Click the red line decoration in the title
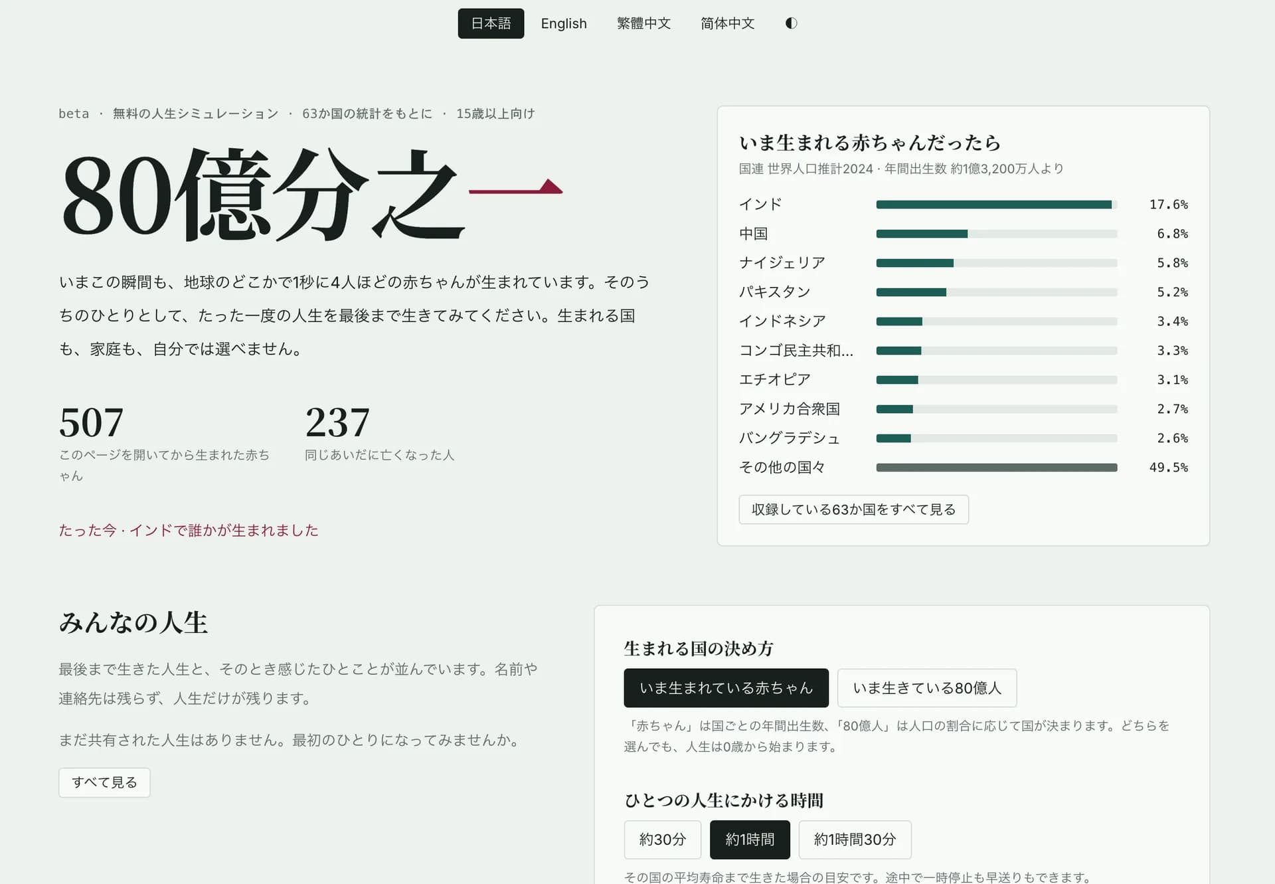This screenshot has width=1275, height=884. click(x=516, y=188)
